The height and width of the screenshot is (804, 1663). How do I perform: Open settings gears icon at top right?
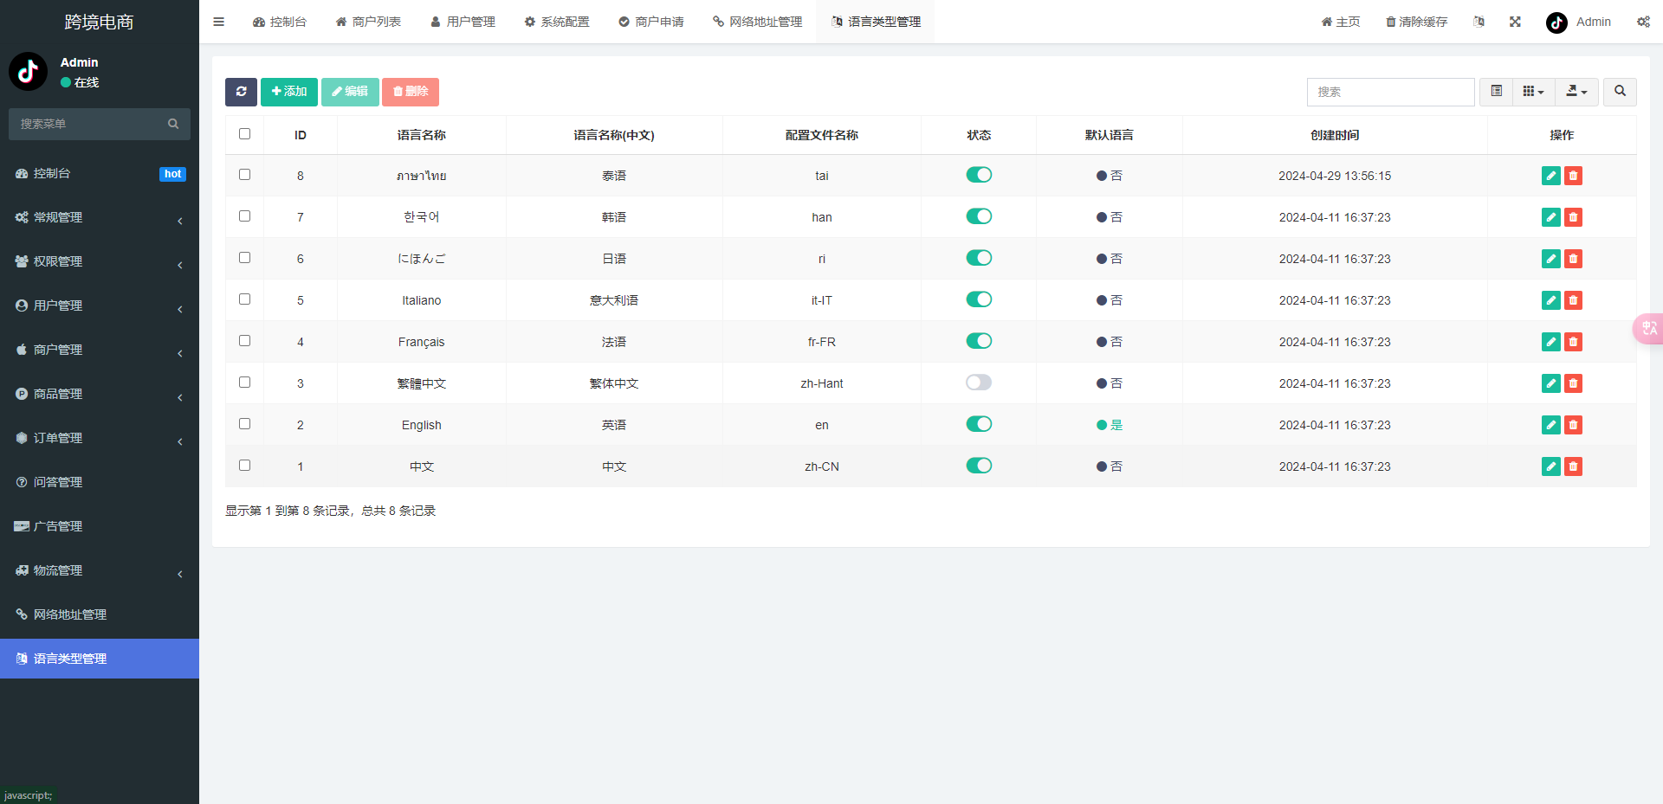click(x=1643, y=22)
